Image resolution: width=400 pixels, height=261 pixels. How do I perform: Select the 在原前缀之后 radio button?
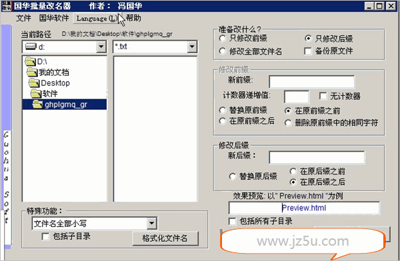pyautogui.click(x=223, y=121)
